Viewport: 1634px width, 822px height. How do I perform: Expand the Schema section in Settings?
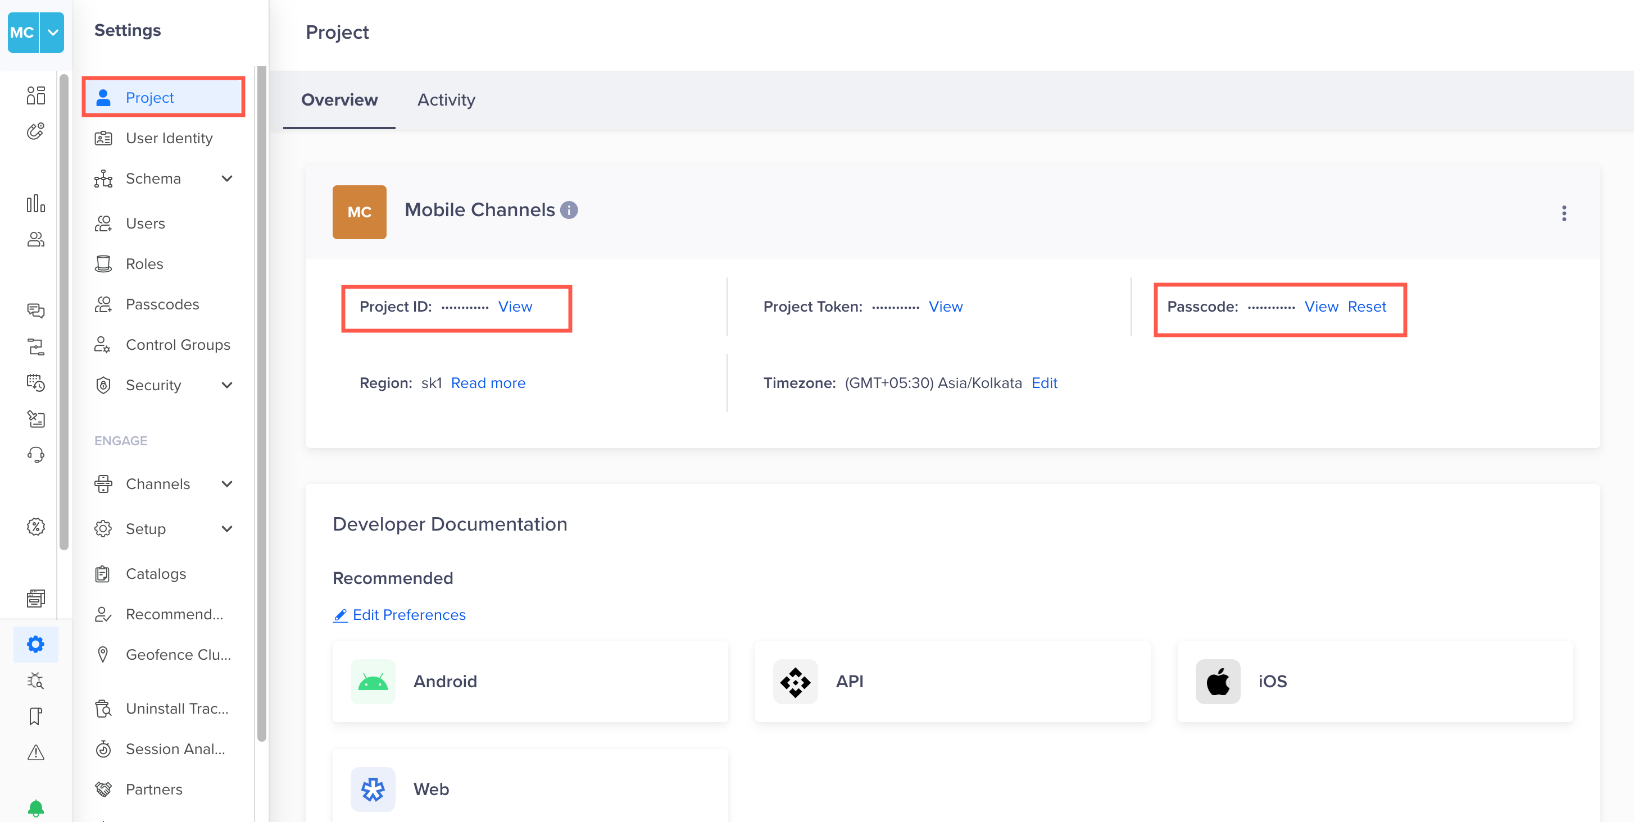[228, 178]
